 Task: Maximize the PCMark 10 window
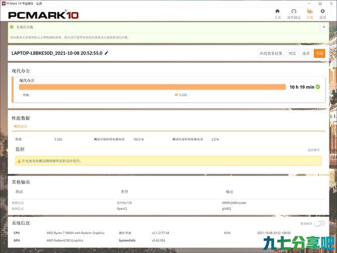click(x=320, y=4)
